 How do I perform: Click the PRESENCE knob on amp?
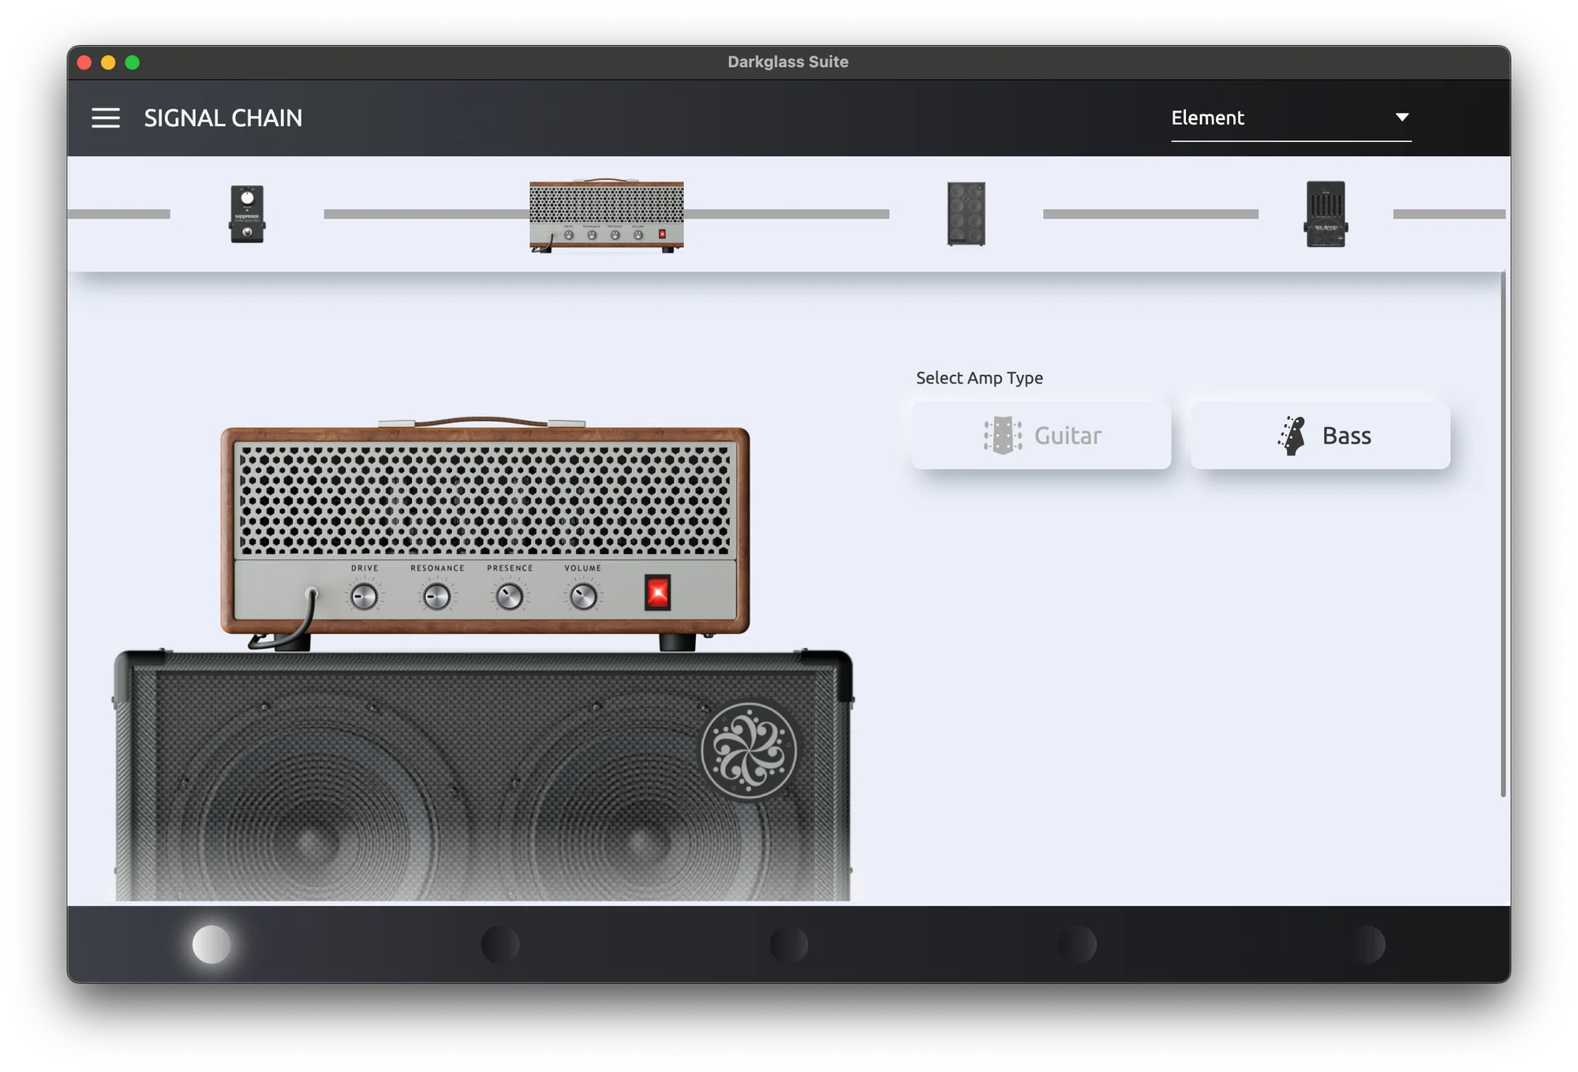click(510, 597)
